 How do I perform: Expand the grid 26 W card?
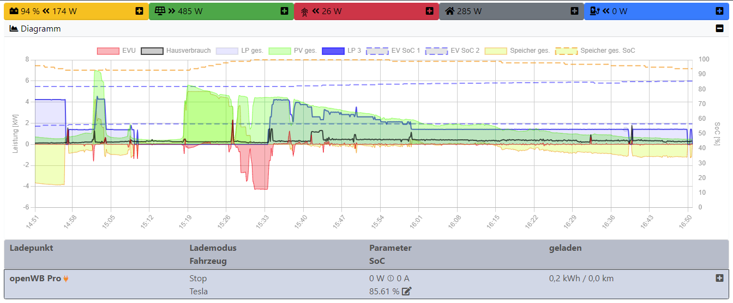[x=429, y=11]
